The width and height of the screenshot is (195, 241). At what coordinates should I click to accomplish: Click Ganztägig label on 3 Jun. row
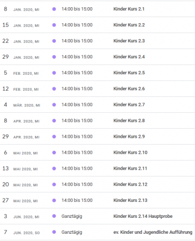click(x=72, y=216)
